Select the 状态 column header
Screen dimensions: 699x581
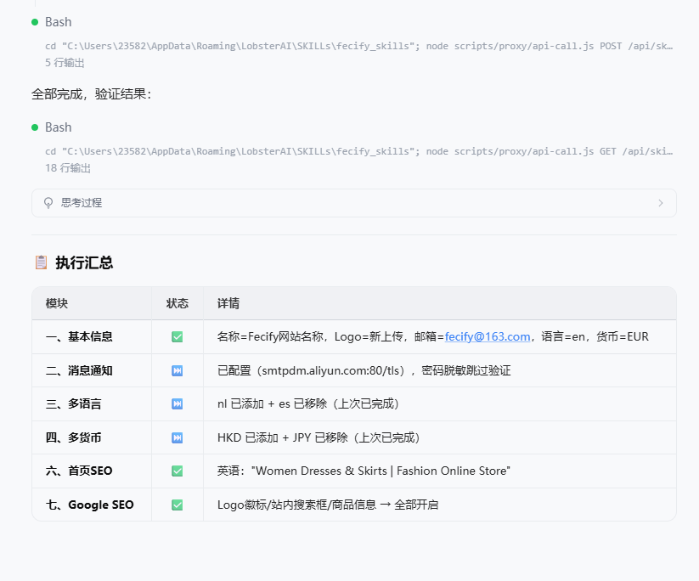[x=178, y=303]
